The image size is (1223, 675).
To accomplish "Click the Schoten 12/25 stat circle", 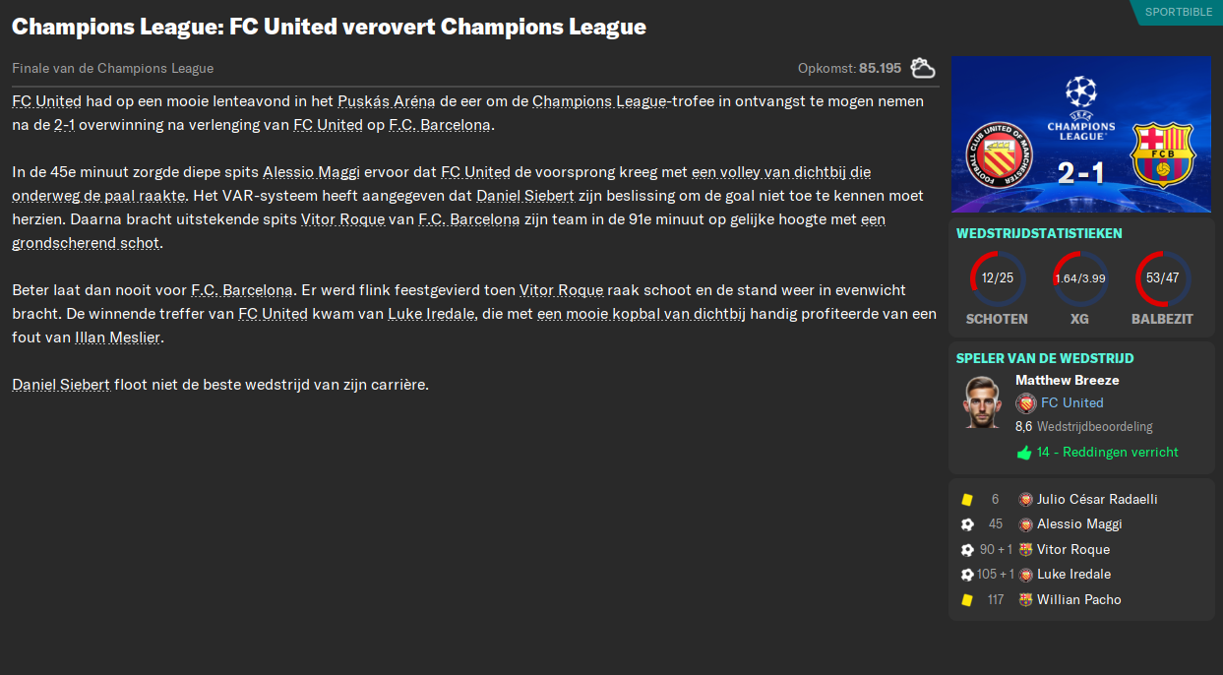I will pos(997,279).
